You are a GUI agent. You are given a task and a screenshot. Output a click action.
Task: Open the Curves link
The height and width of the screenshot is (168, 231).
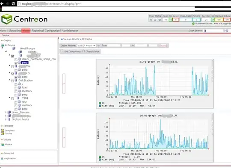coord(8,133)
